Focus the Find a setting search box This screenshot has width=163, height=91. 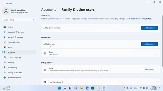19,20
